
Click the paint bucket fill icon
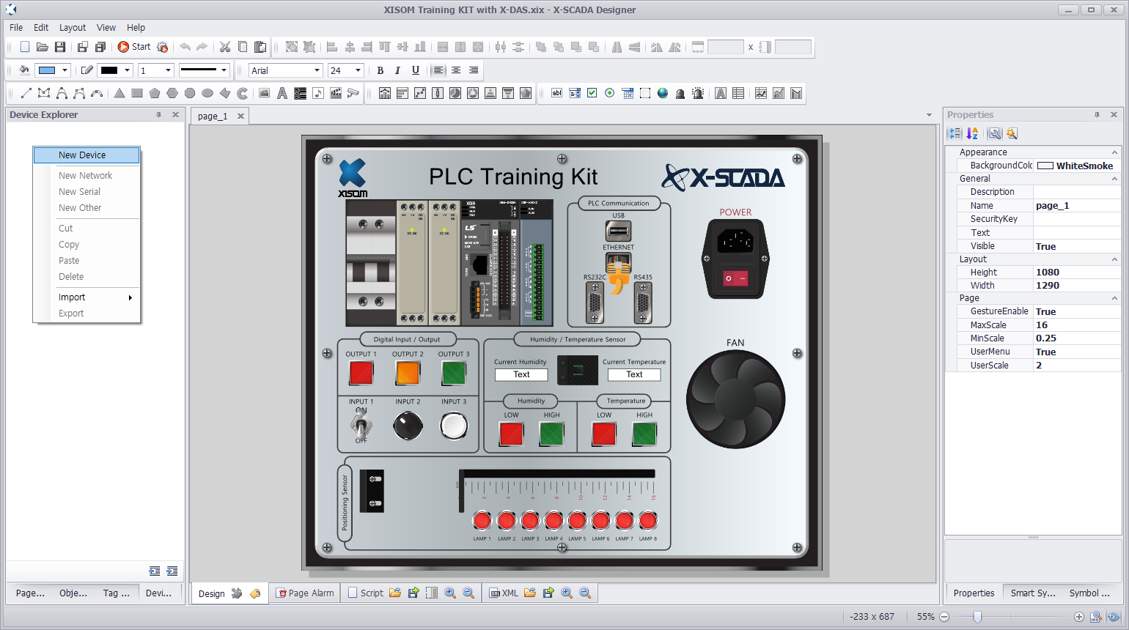click(x=24, y=70)
